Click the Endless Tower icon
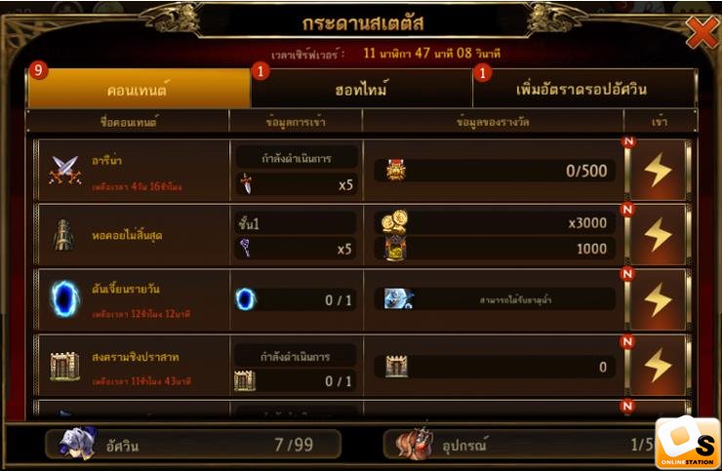This screenshot has height=471, width=722. click(x=63, y=235)
